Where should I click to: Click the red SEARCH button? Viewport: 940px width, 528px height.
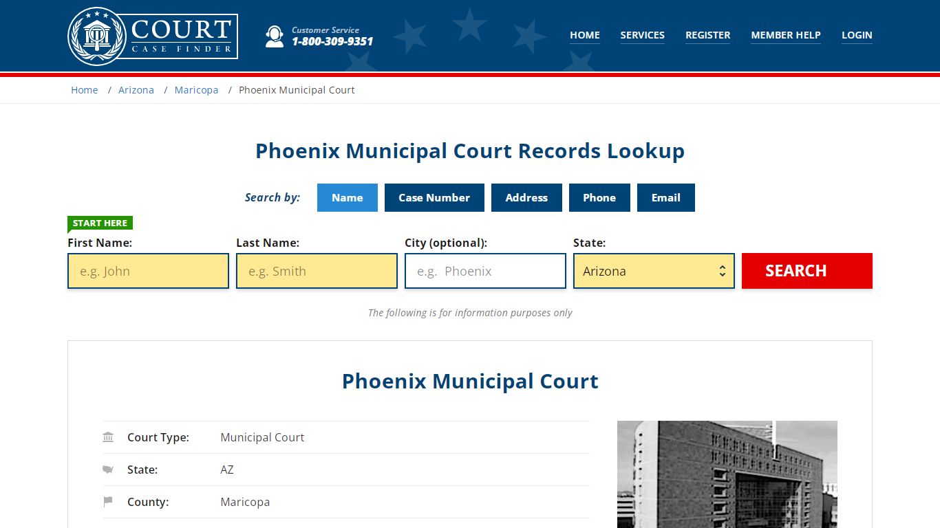(x=807, y=271)
